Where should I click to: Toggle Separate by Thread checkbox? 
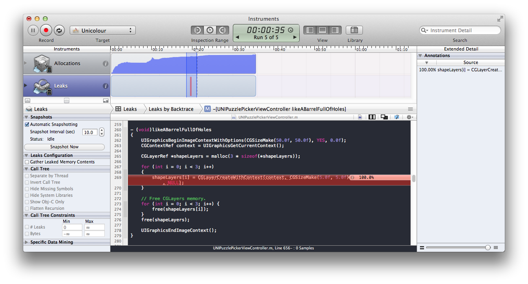[27, 176]
